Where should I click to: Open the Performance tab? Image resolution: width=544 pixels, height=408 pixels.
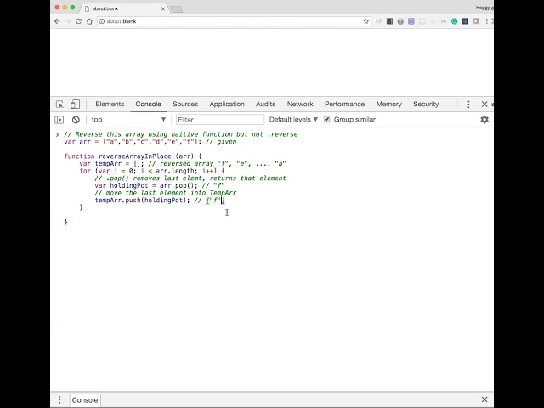coord(344,104)
